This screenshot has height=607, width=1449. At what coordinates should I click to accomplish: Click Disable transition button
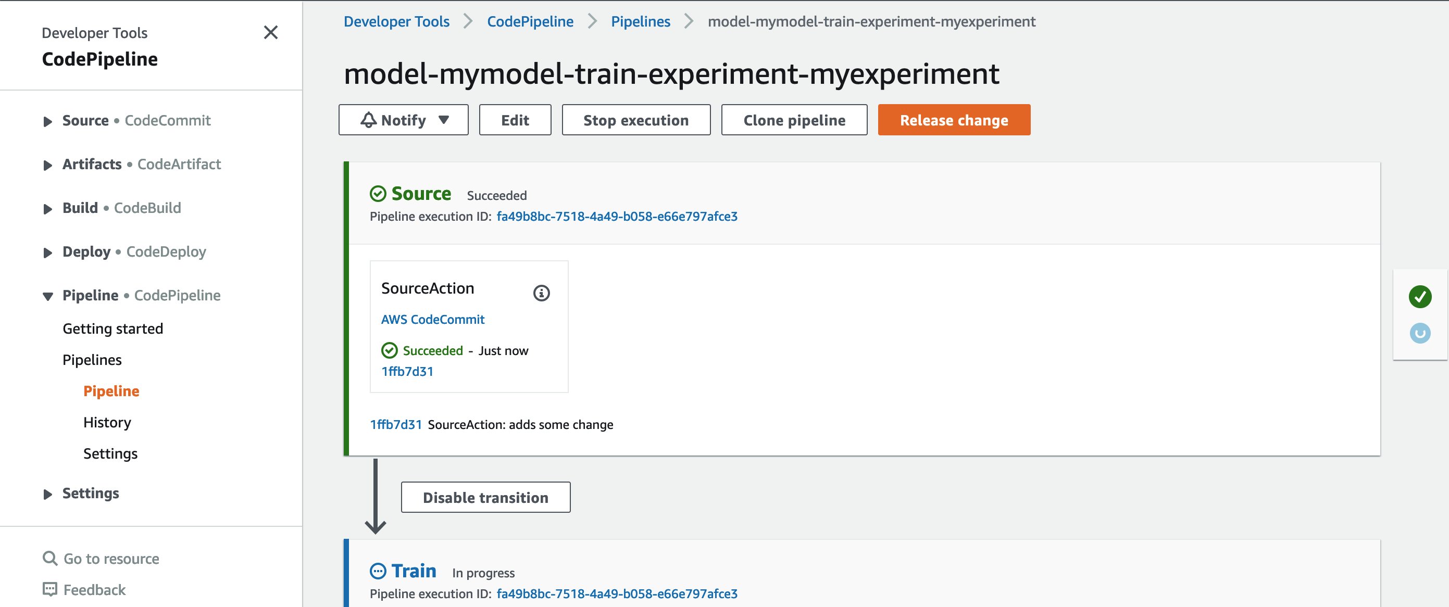pyautogui.click(x=485, y=497)
